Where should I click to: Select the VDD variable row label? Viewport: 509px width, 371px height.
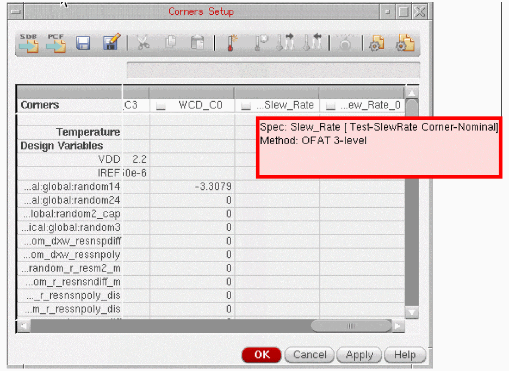[x=109, y=159]
